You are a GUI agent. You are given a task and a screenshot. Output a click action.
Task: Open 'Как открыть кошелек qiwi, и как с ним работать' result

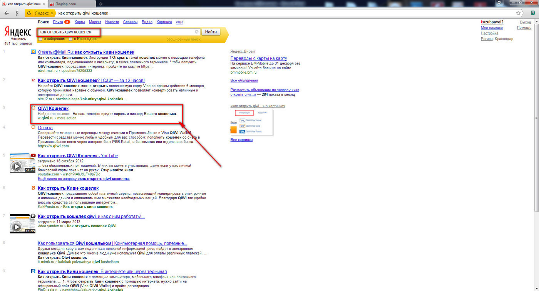(x=91, y=217)
